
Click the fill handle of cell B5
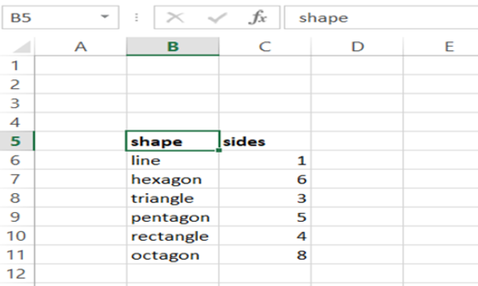point(219,150)
